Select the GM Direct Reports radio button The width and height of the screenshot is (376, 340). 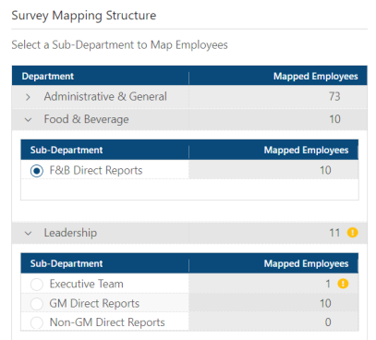37,304
